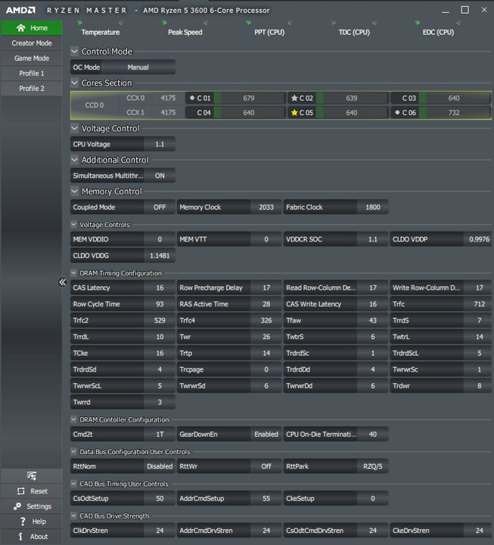Click the Help question mark icon

[23, 522]
